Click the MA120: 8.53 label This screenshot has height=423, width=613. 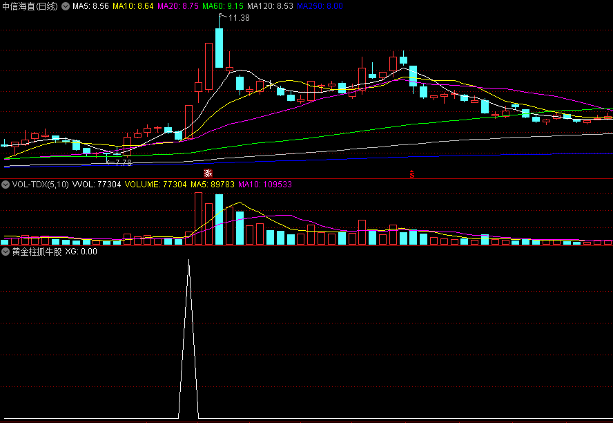point(270,6)
